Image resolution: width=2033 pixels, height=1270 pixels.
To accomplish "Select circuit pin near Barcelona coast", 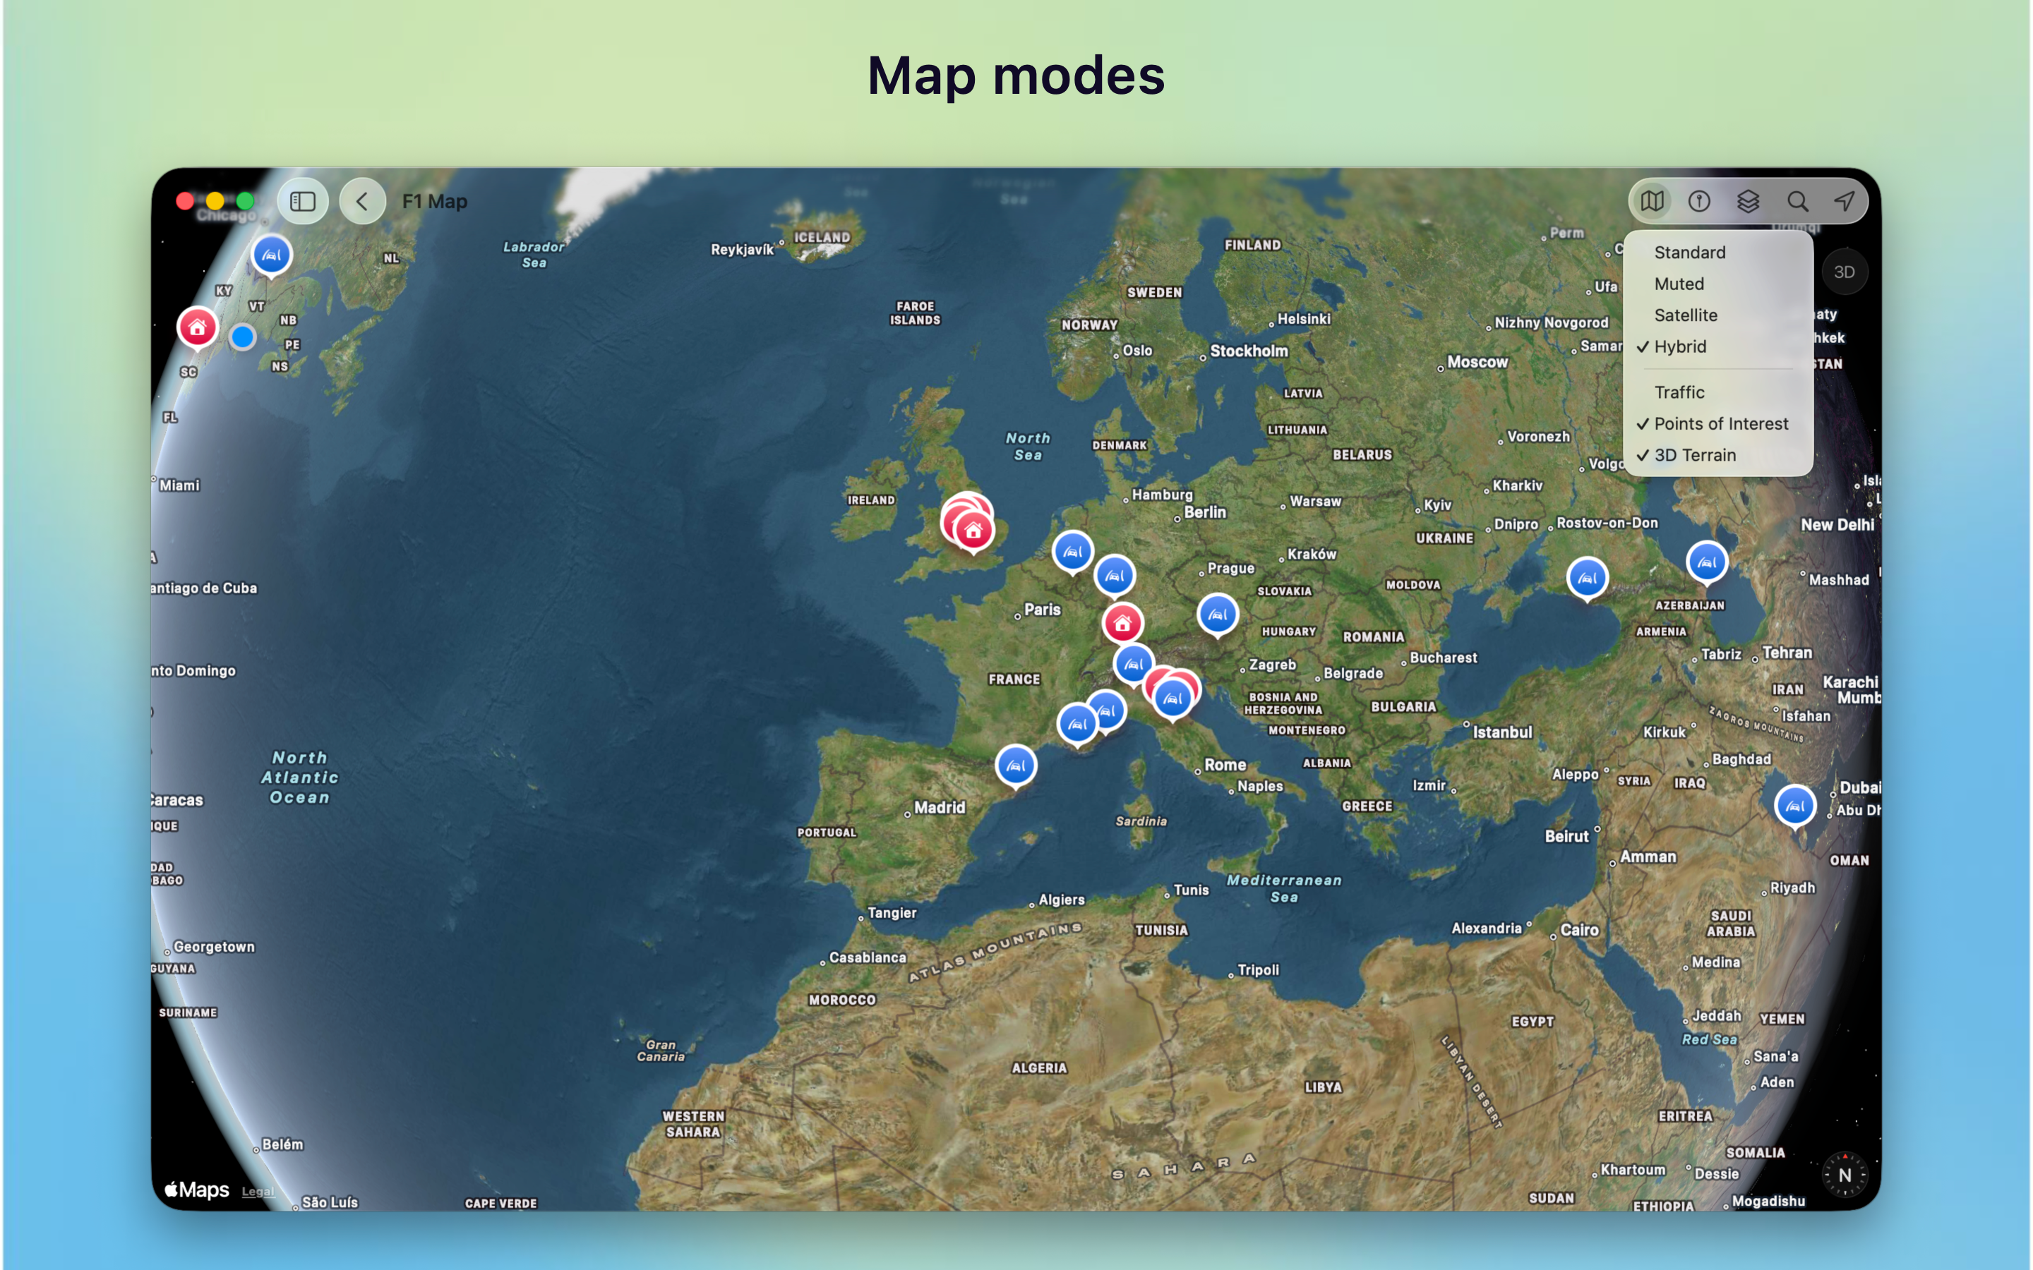I will 1016,766.
